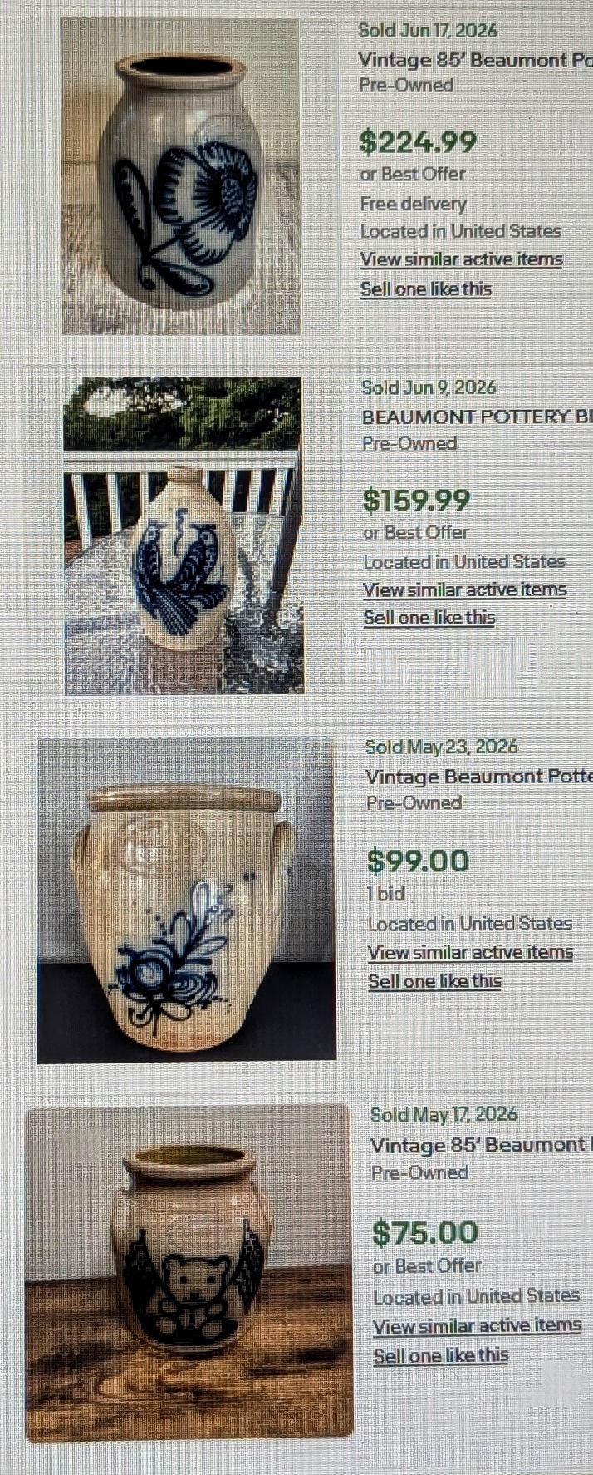The image size is (593, 1475).
Task: Click Sell one like this under $75.00
Action: point(440,1355)
